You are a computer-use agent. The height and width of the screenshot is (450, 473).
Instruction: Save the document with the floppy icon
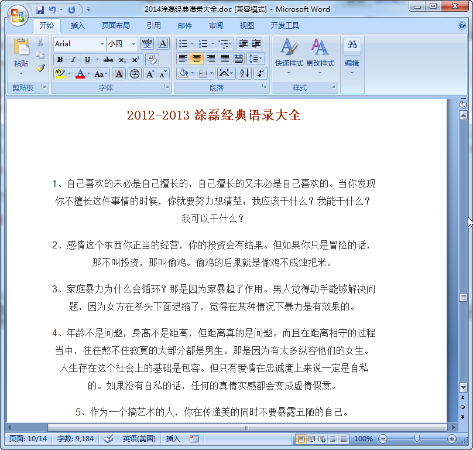[x=40, y=10]
